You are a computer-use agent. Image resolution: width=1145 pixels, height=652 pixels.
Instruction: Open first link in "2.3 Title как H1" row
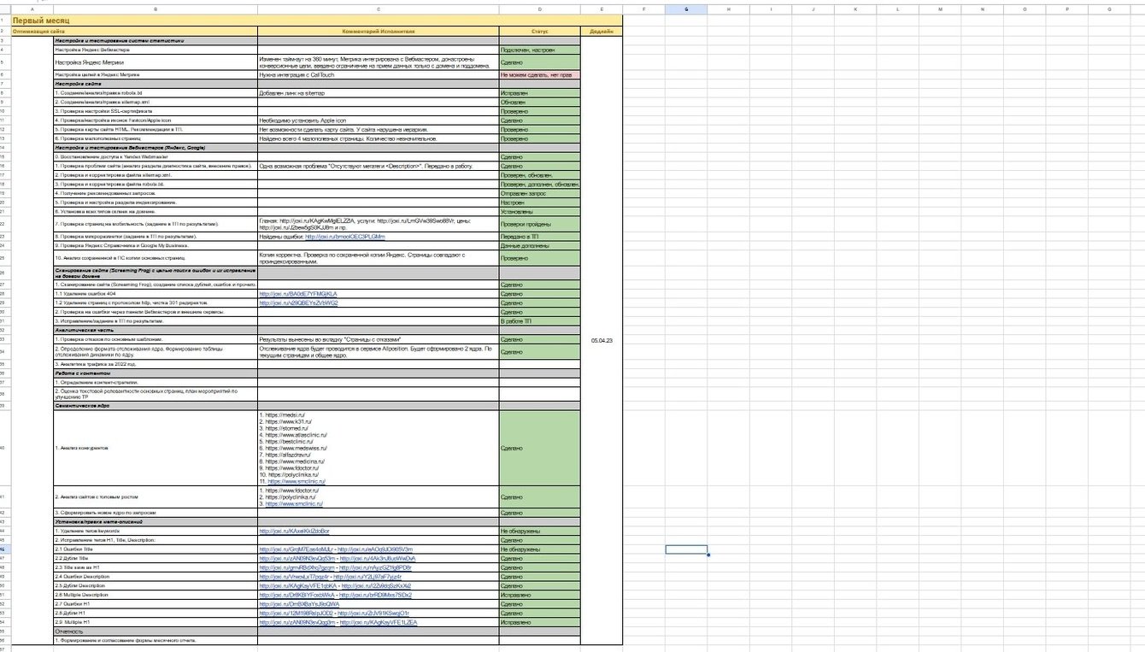click(x=297, y=568)
